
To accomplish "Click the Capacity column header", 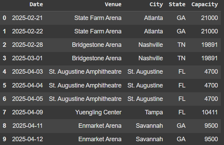I will [x=204, y=4].
